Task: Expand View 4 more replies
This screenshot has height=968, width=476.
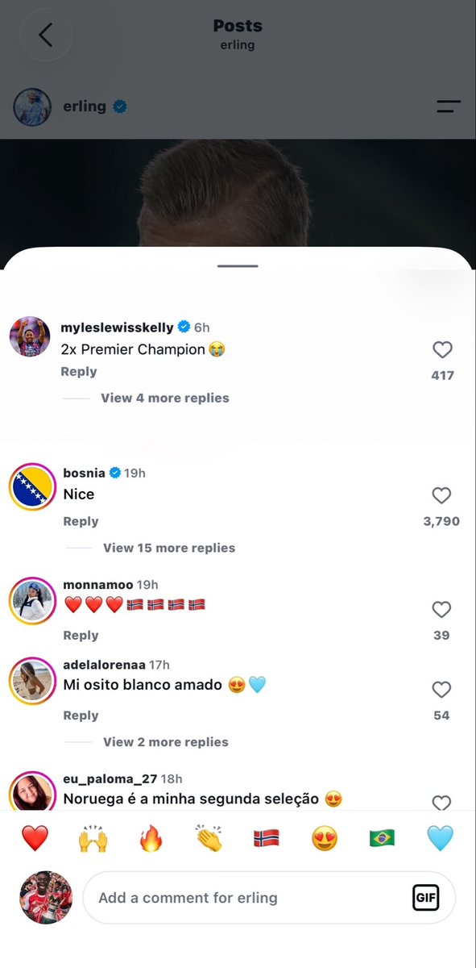Action: [165, 398]
